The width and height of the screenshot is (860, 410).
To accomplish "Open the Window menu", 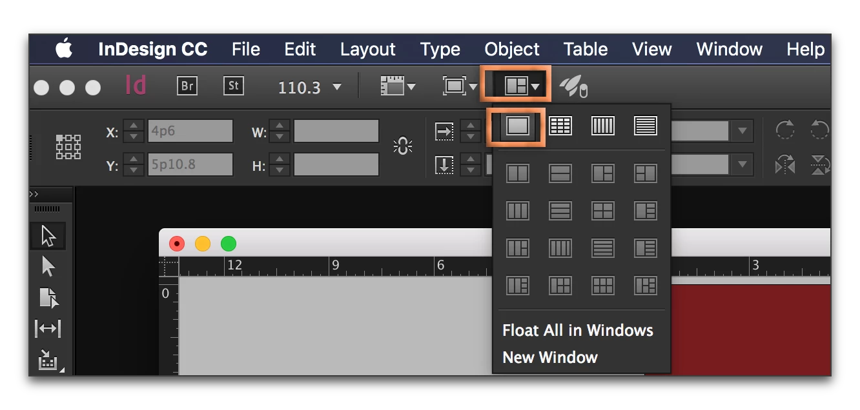I will (x=730, y=50).
